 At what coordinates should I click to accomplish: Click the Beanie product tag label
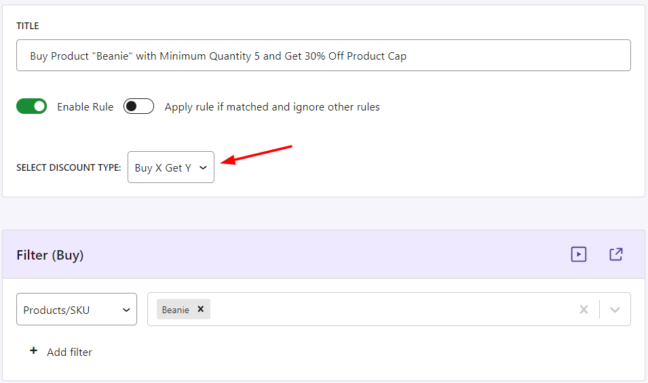175,310
